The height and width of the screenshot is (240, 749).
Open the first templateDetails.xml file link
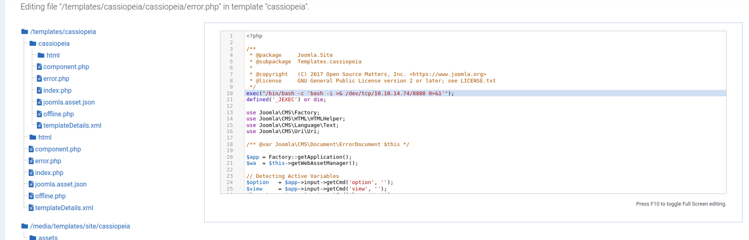72,126
